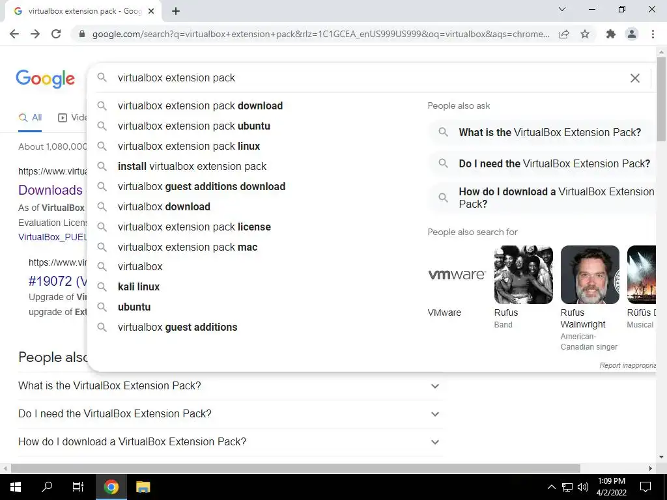Viewport: 667px width, 500px height.
Task: Click the vertical page scrollbar thumb
Action: (661, 99)
